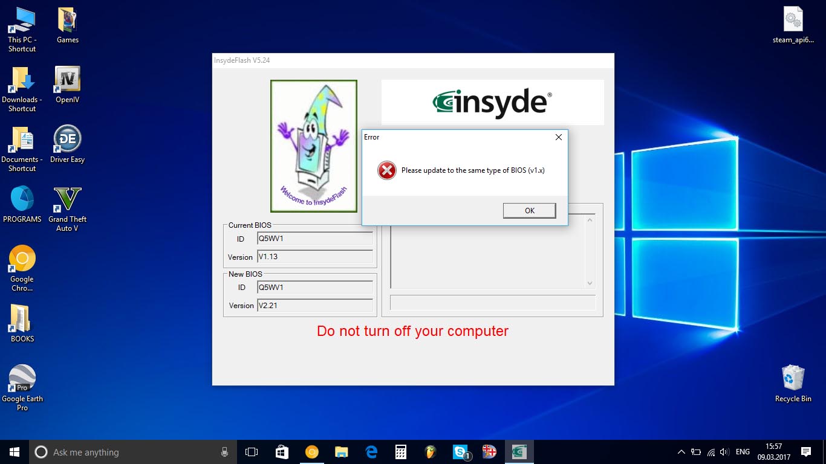Image resolution: width=826 pixels, height=464 pixels.
Task: Select Grand Theft Auto V shortcut
Action: coord(67,209)
